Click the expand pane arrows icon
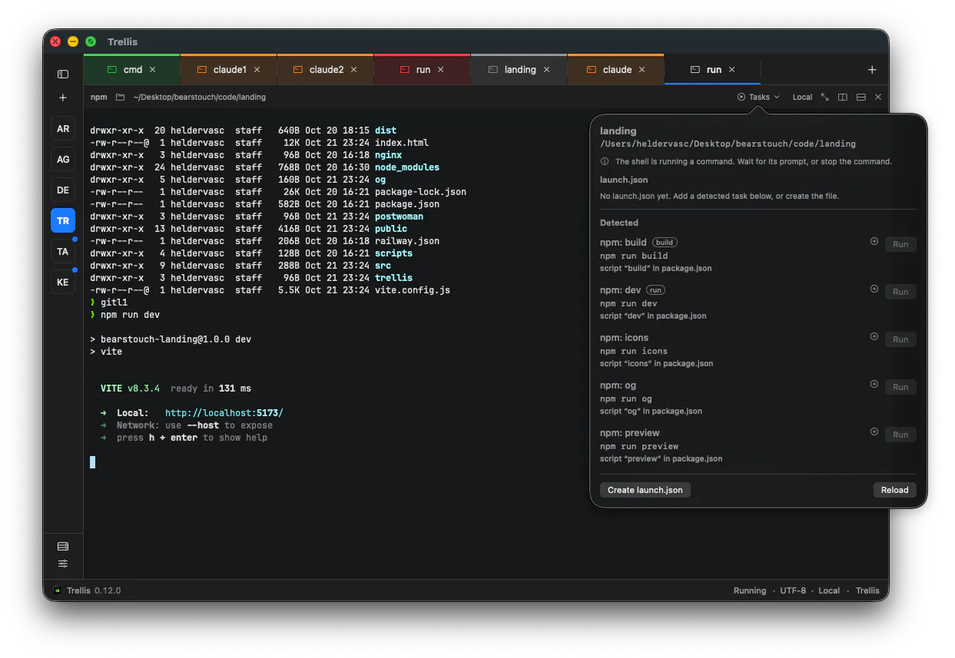Viewport: 955px width, 658px height. coord(824,97)
